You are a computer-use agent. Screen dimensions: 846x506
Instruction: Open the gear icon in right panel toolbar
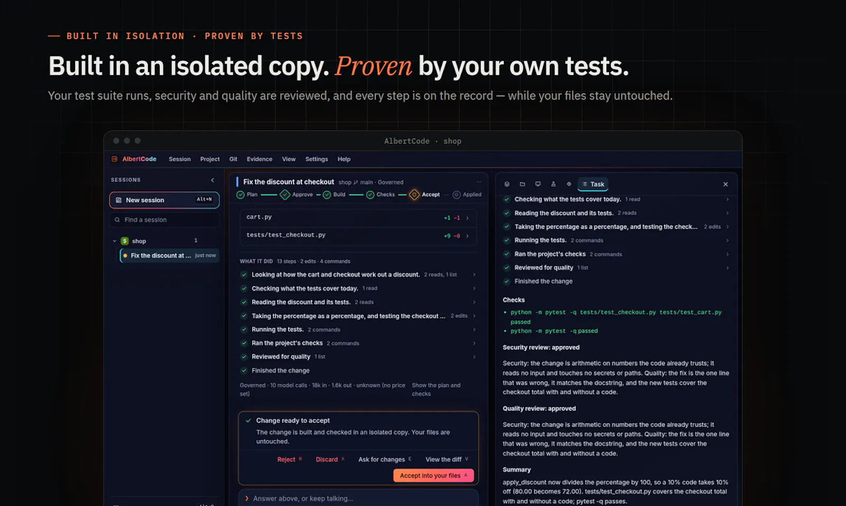(569, 184)
